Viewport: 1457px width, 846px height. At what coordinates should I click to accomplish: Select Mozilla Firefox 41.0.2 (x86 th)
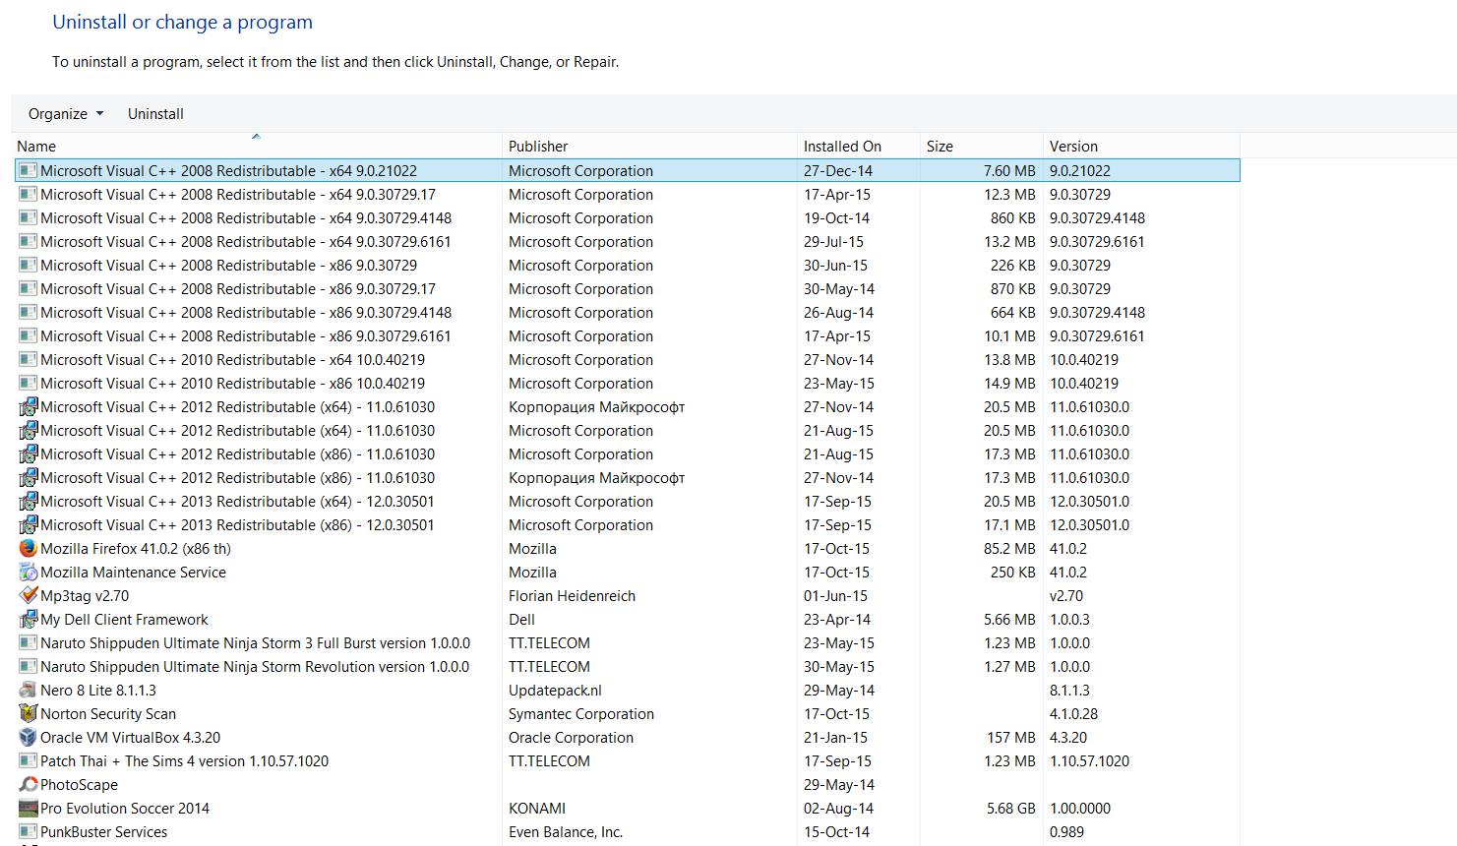136,549
